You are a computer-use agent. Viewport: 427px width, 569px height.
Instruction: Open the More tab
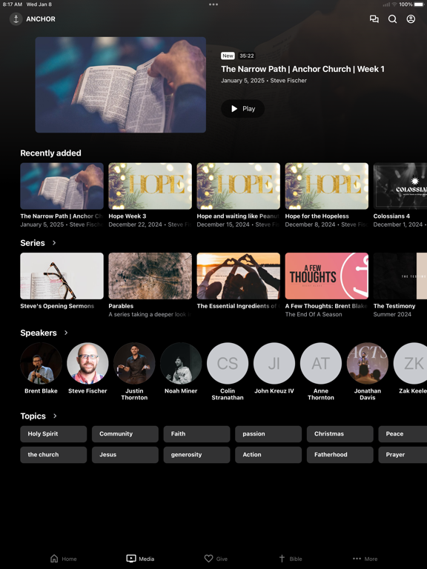(365, 559)
